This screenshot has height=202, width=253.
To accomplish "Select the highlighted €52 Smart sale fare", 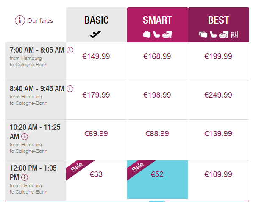I will (x=157, y=180).
